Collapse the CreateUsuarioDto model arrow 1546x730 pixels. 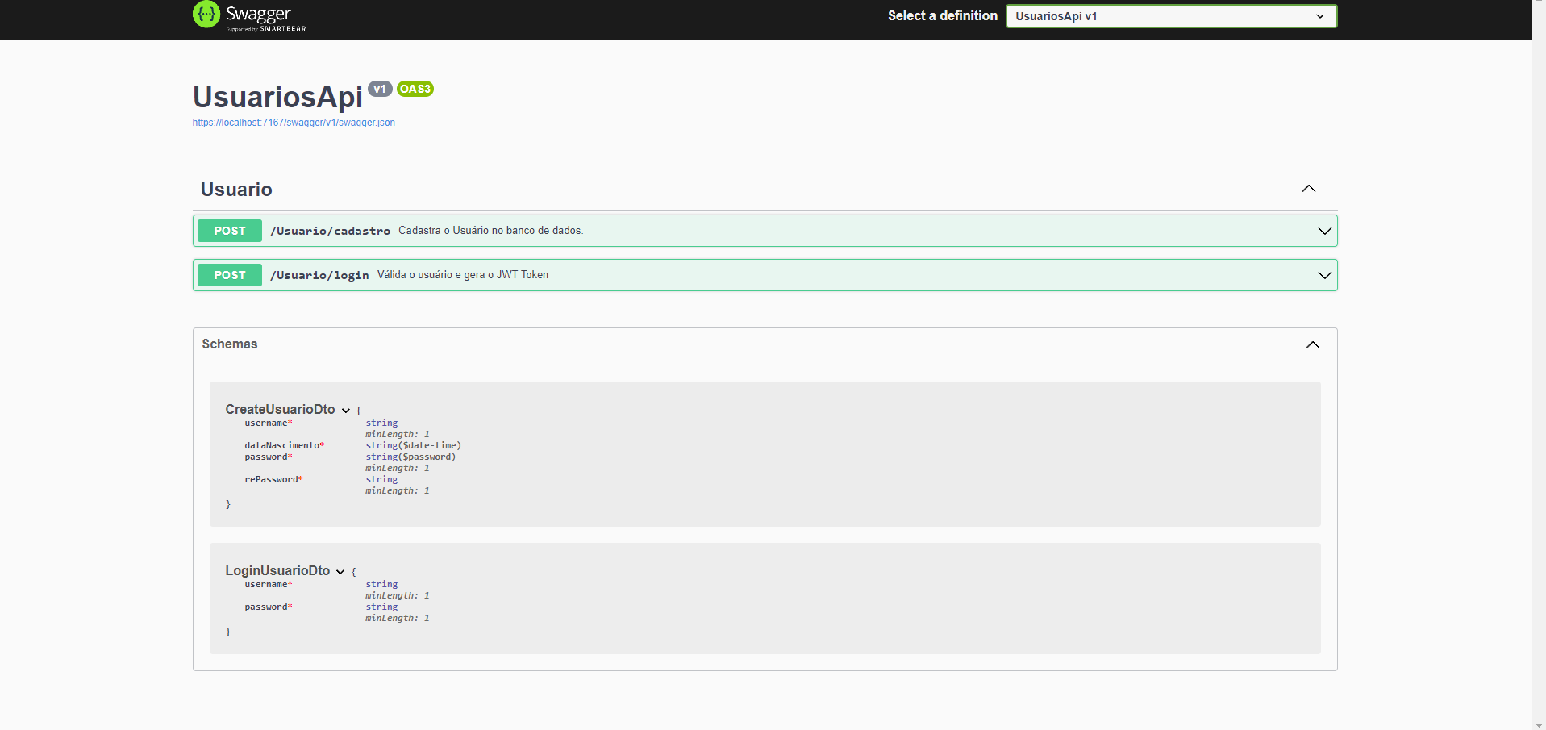tap(346, 411)
